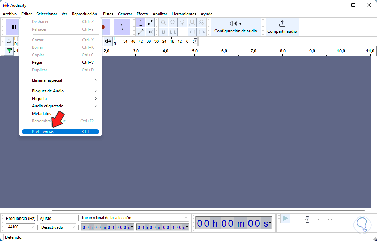The image size is (377, 241).
Task: Click the microphone record meter icon
Action: (x=9, y=41)
